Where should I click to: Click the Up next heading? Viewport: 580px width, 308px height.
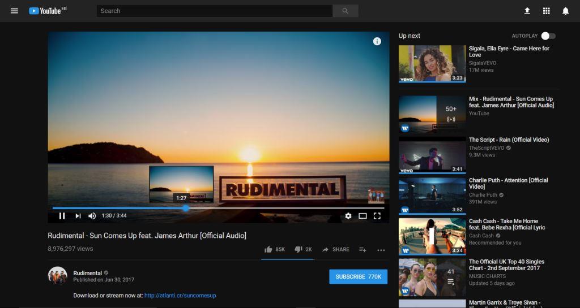409,36
